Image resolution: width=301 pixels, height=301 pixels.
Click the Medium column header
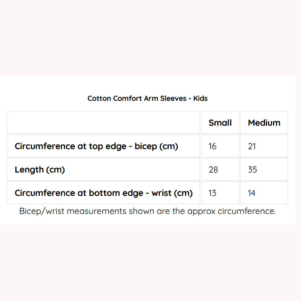(264, 123)
